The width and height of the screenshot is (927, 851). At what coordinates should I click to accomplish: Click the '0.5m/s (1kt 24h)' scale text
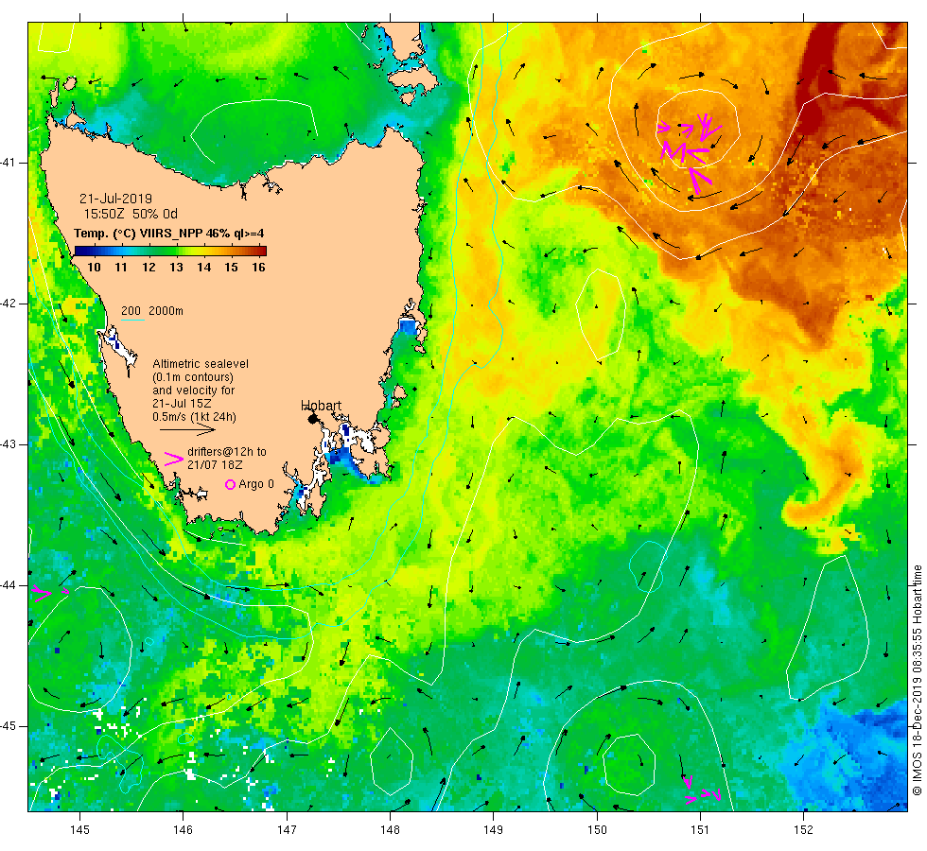pyautogui.click(x=195, y=417)
